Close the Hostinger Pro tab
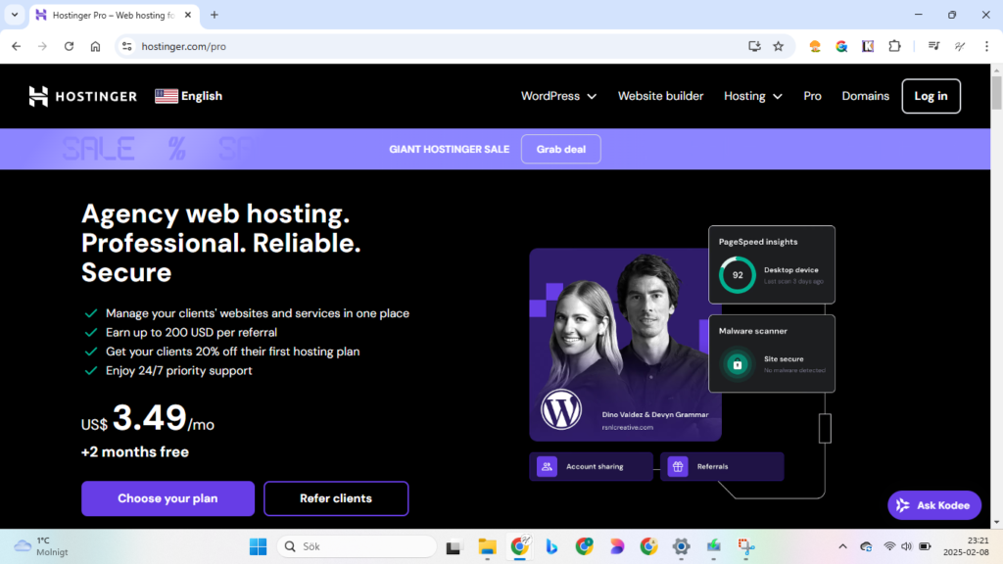1003x564 pixels. click(188, 15)
